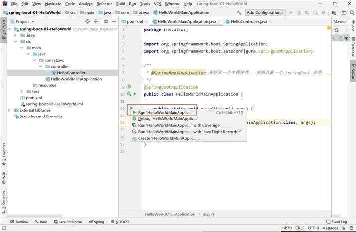This screenshot has height=232, width=356.
Task: Collapse the com.atzwx package
Action: (x=34, y=60)
